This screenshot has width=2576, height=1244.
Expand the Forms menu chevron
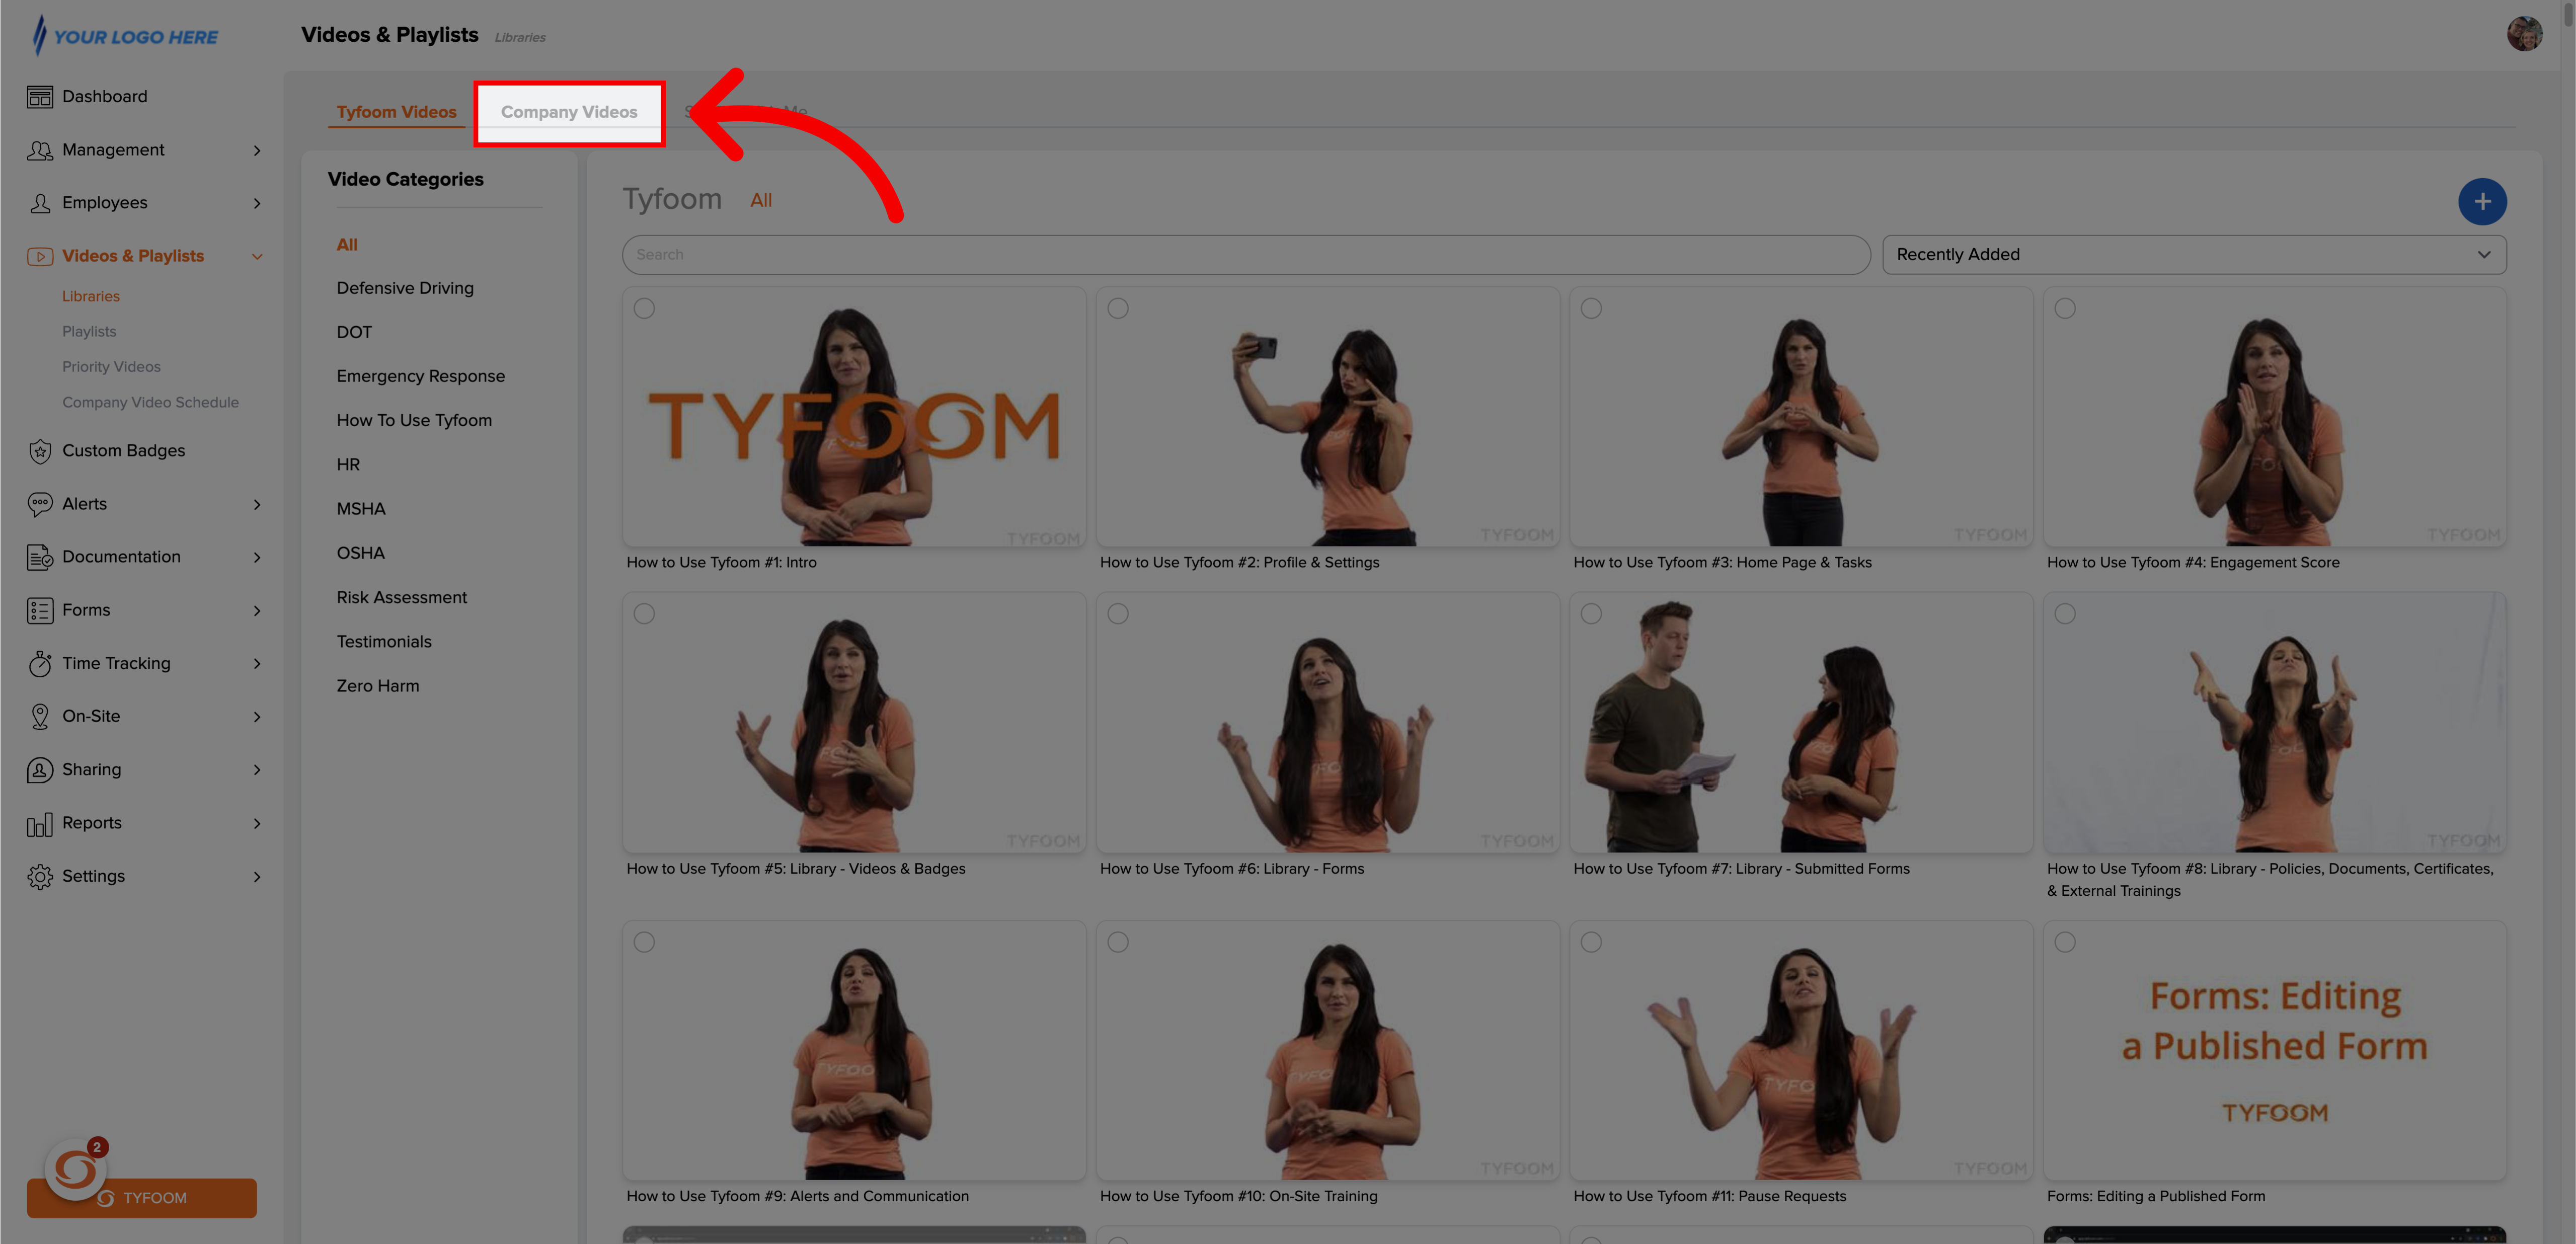257,611
